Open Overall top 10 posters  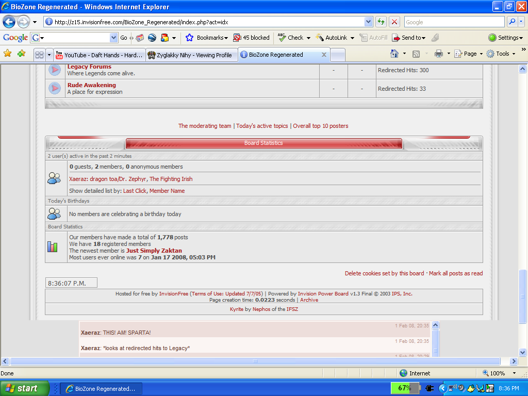(321, 126)
